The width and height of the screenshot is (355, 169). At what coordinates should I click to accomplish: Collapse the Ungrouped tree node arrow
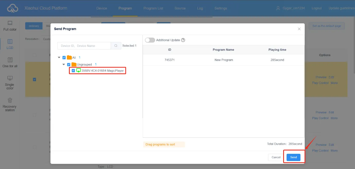64,64
